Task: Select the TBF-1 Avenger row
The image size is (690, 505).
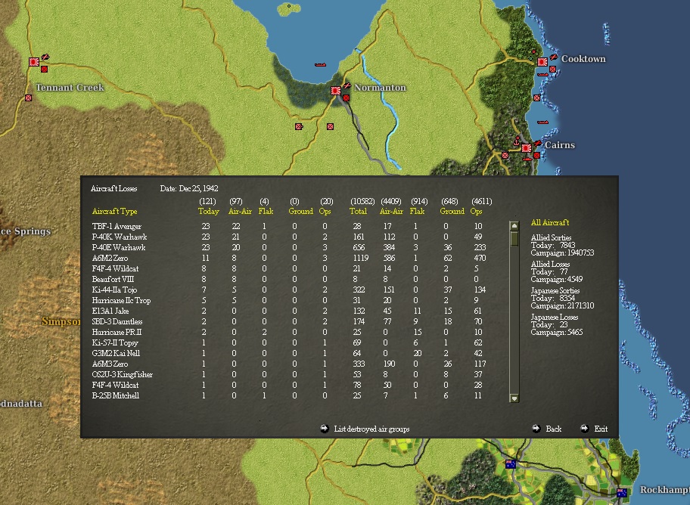Action: [x=291, y=226]
